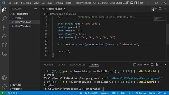Open the Source Control view

click(4, 27)
